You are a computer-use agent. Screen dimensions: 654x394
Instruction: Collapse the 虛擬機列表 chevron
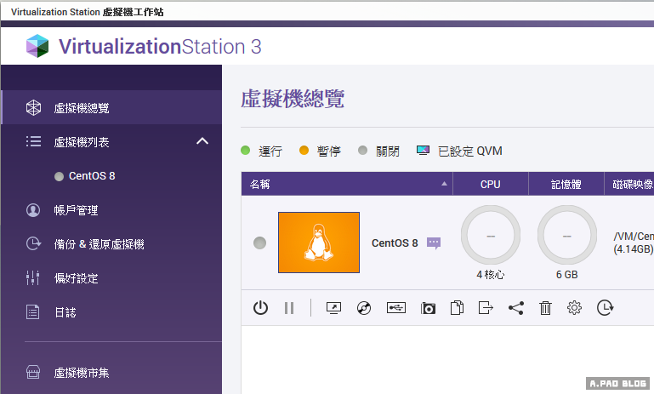[202, 141]
